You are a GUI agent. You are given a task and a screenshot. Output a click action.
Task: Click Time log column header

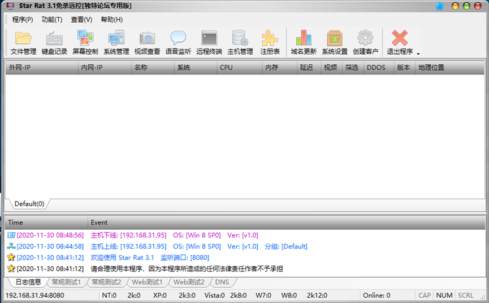click(x=46, y=223)
